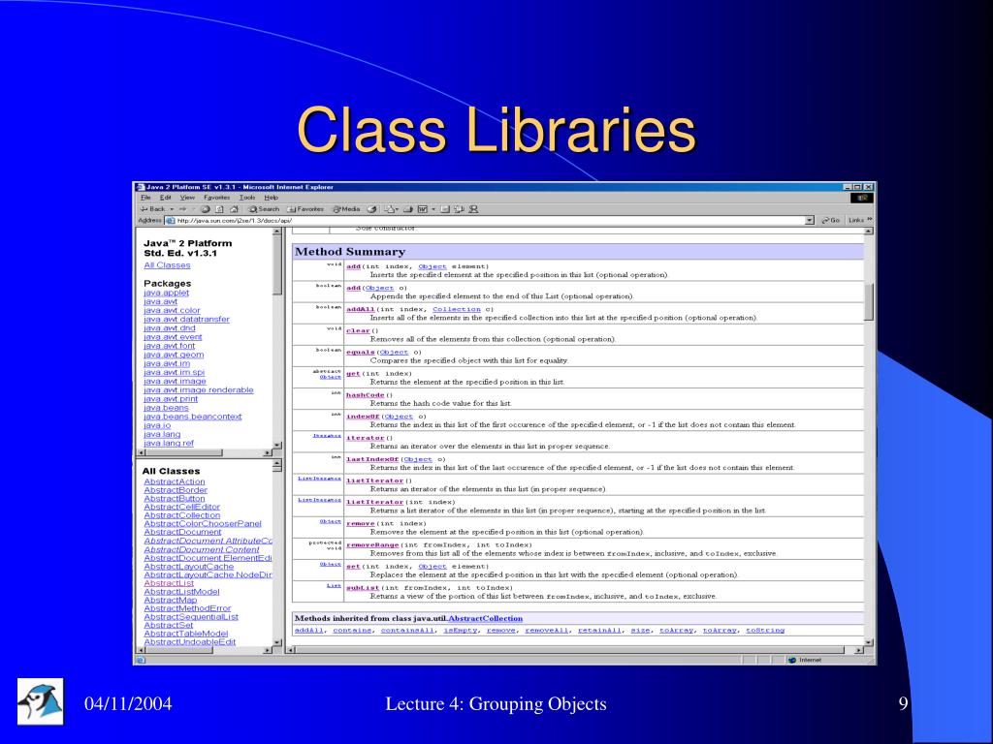Image resolution: width=993 pixels, height=744 pixels.
Task: Click down arrow of Packages frame scrollbar
Action: (276, 445)
